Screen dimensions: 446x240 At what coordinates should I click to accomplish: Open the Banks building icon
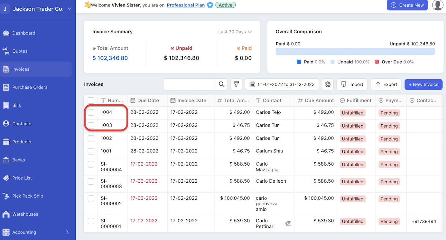coord(6,160)
